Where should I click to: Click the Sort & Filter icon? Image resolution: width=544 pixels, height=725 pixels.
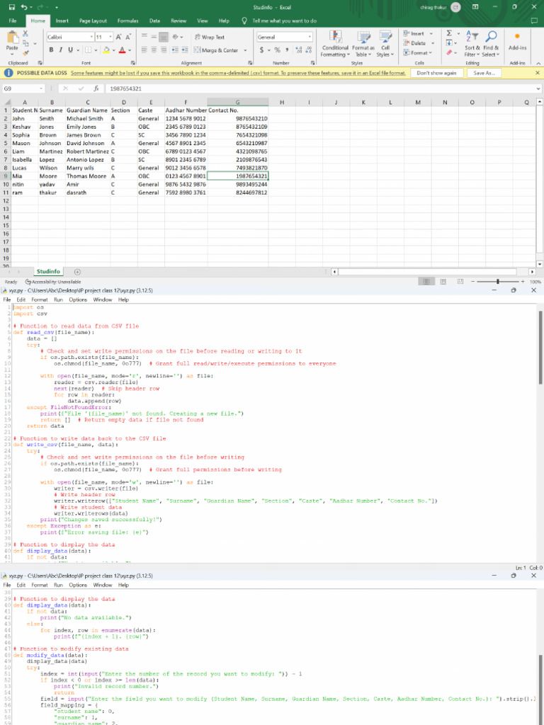pyautogui.click(x=471, y=44)
